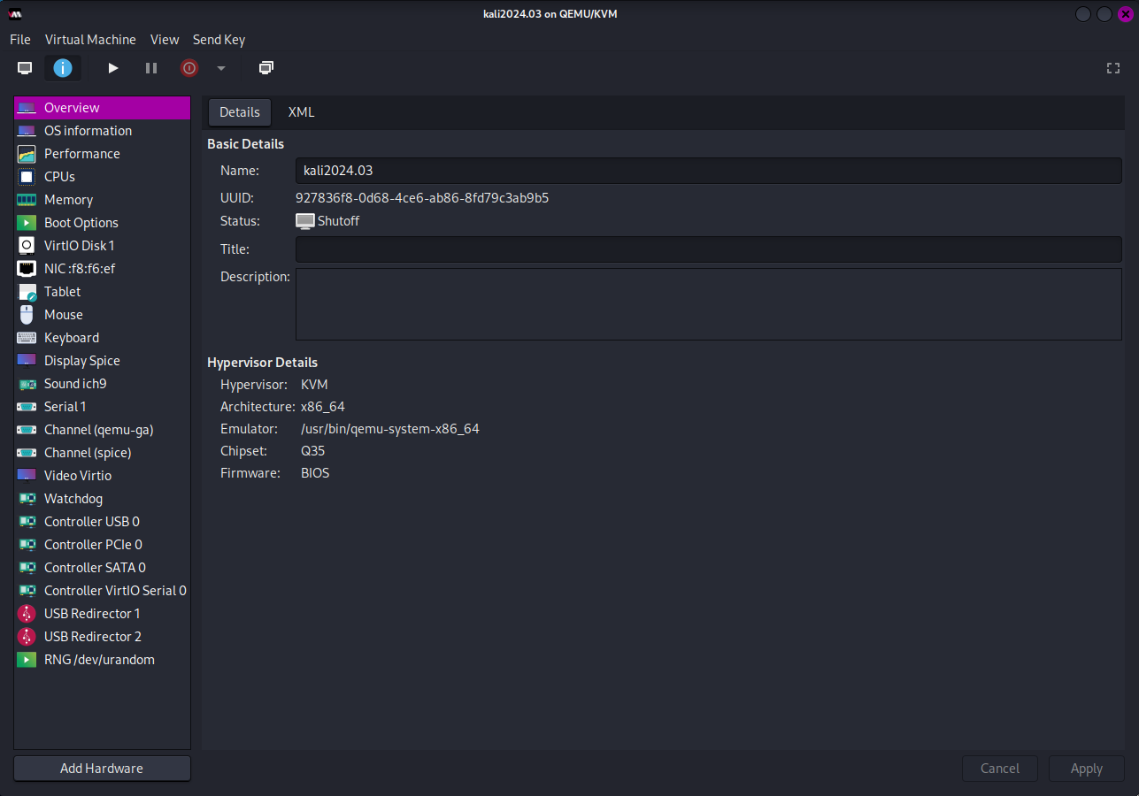Click the Overview icon in sidebar
The image size is (1139, 796).
point(27,108)
